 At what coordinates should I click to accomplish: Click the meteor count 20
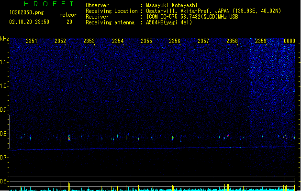[x=69, y=22]
